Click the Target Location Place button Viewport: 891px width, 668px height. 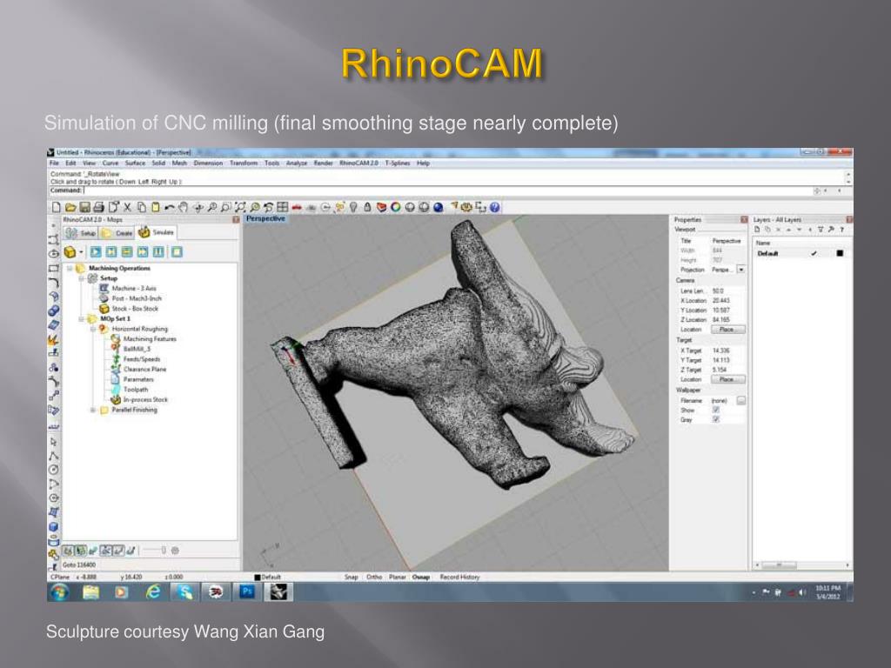tap(727, 379)
